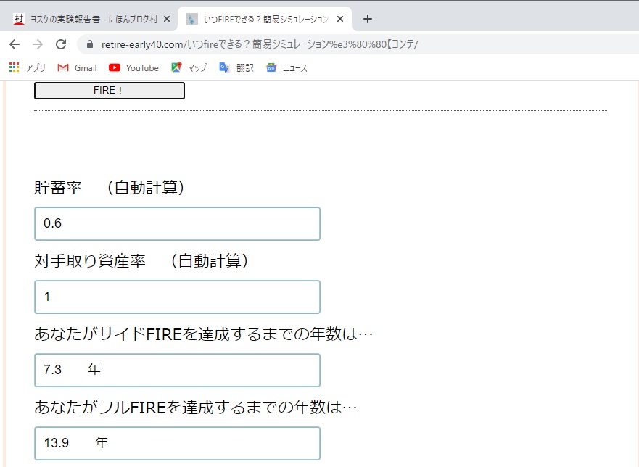Reload the current page
The height and width of the screenshot is (467, 639).
coord(61,44)
